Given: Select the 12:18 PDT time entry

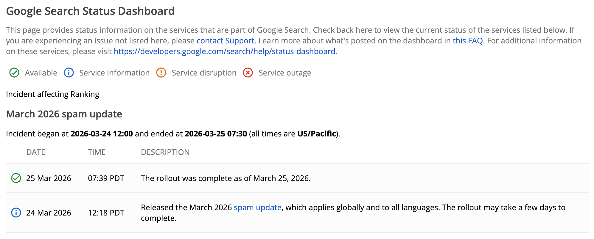Looking at the screenshot, I should [x=106, y=213].
